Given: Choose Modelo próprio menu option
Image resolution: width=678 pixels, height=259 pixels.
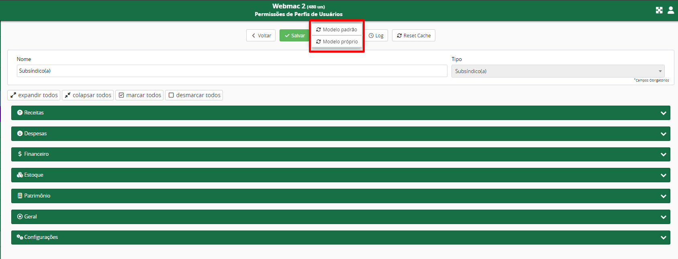Looking at the screenshot, I should point(337,42).
